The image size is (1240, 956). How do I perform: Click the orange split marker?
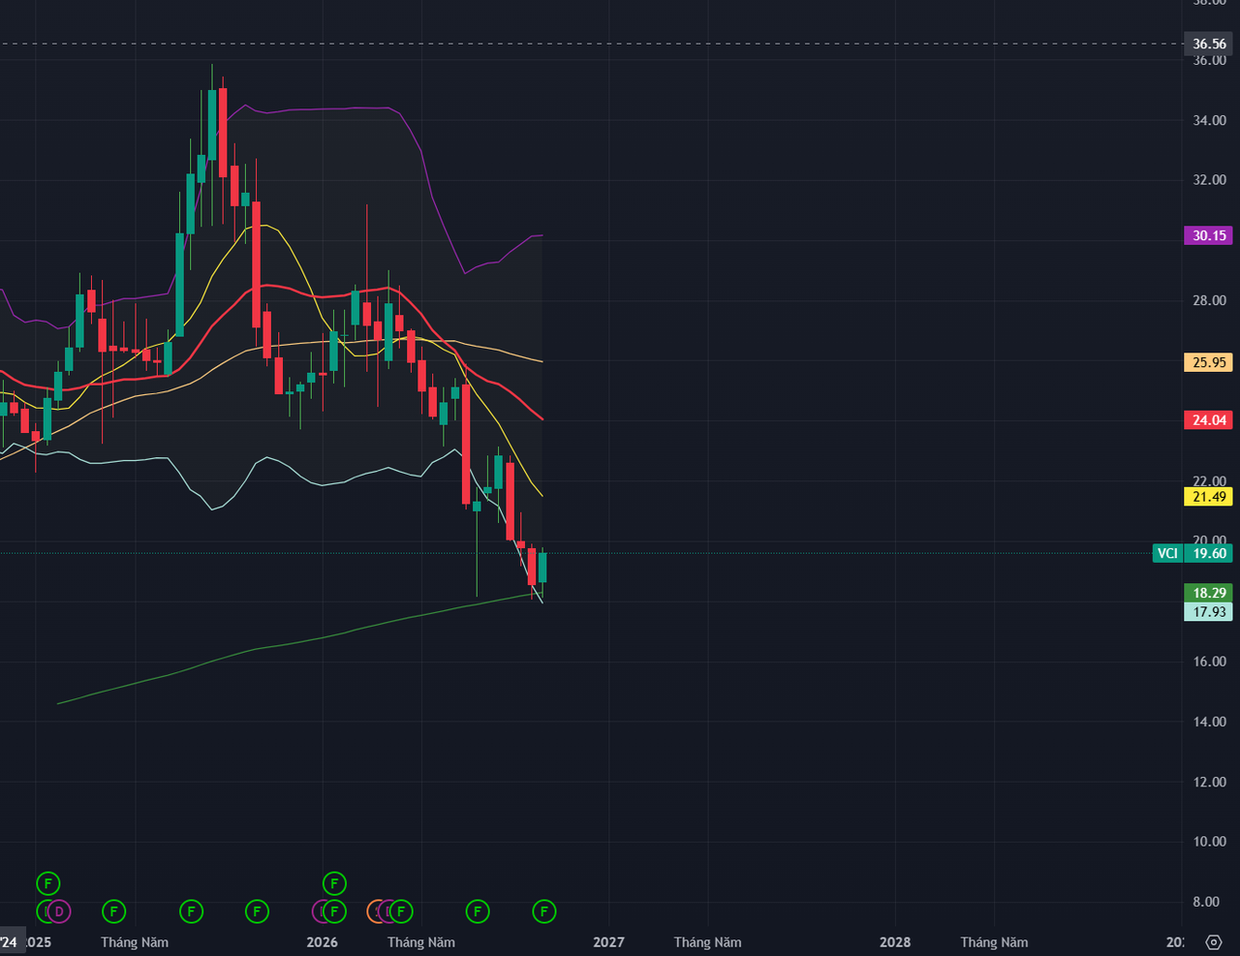click(372, 911)
